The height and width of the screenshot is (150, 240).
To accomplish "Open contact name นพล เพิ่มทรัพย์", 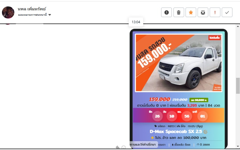I will (32, 9).
